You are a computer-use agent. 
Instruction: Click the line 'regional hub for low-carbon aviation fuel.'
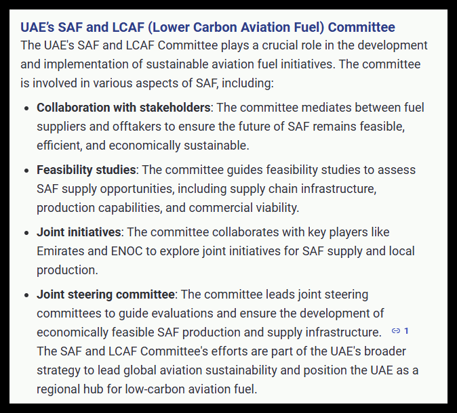(146, 389)
